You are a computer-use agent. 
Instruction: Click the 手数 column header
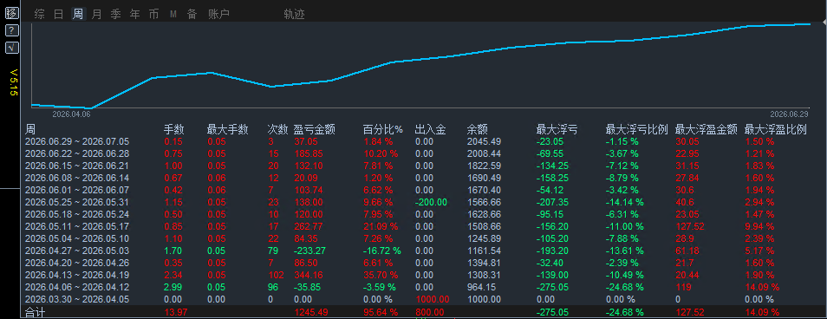pos(173,129)
